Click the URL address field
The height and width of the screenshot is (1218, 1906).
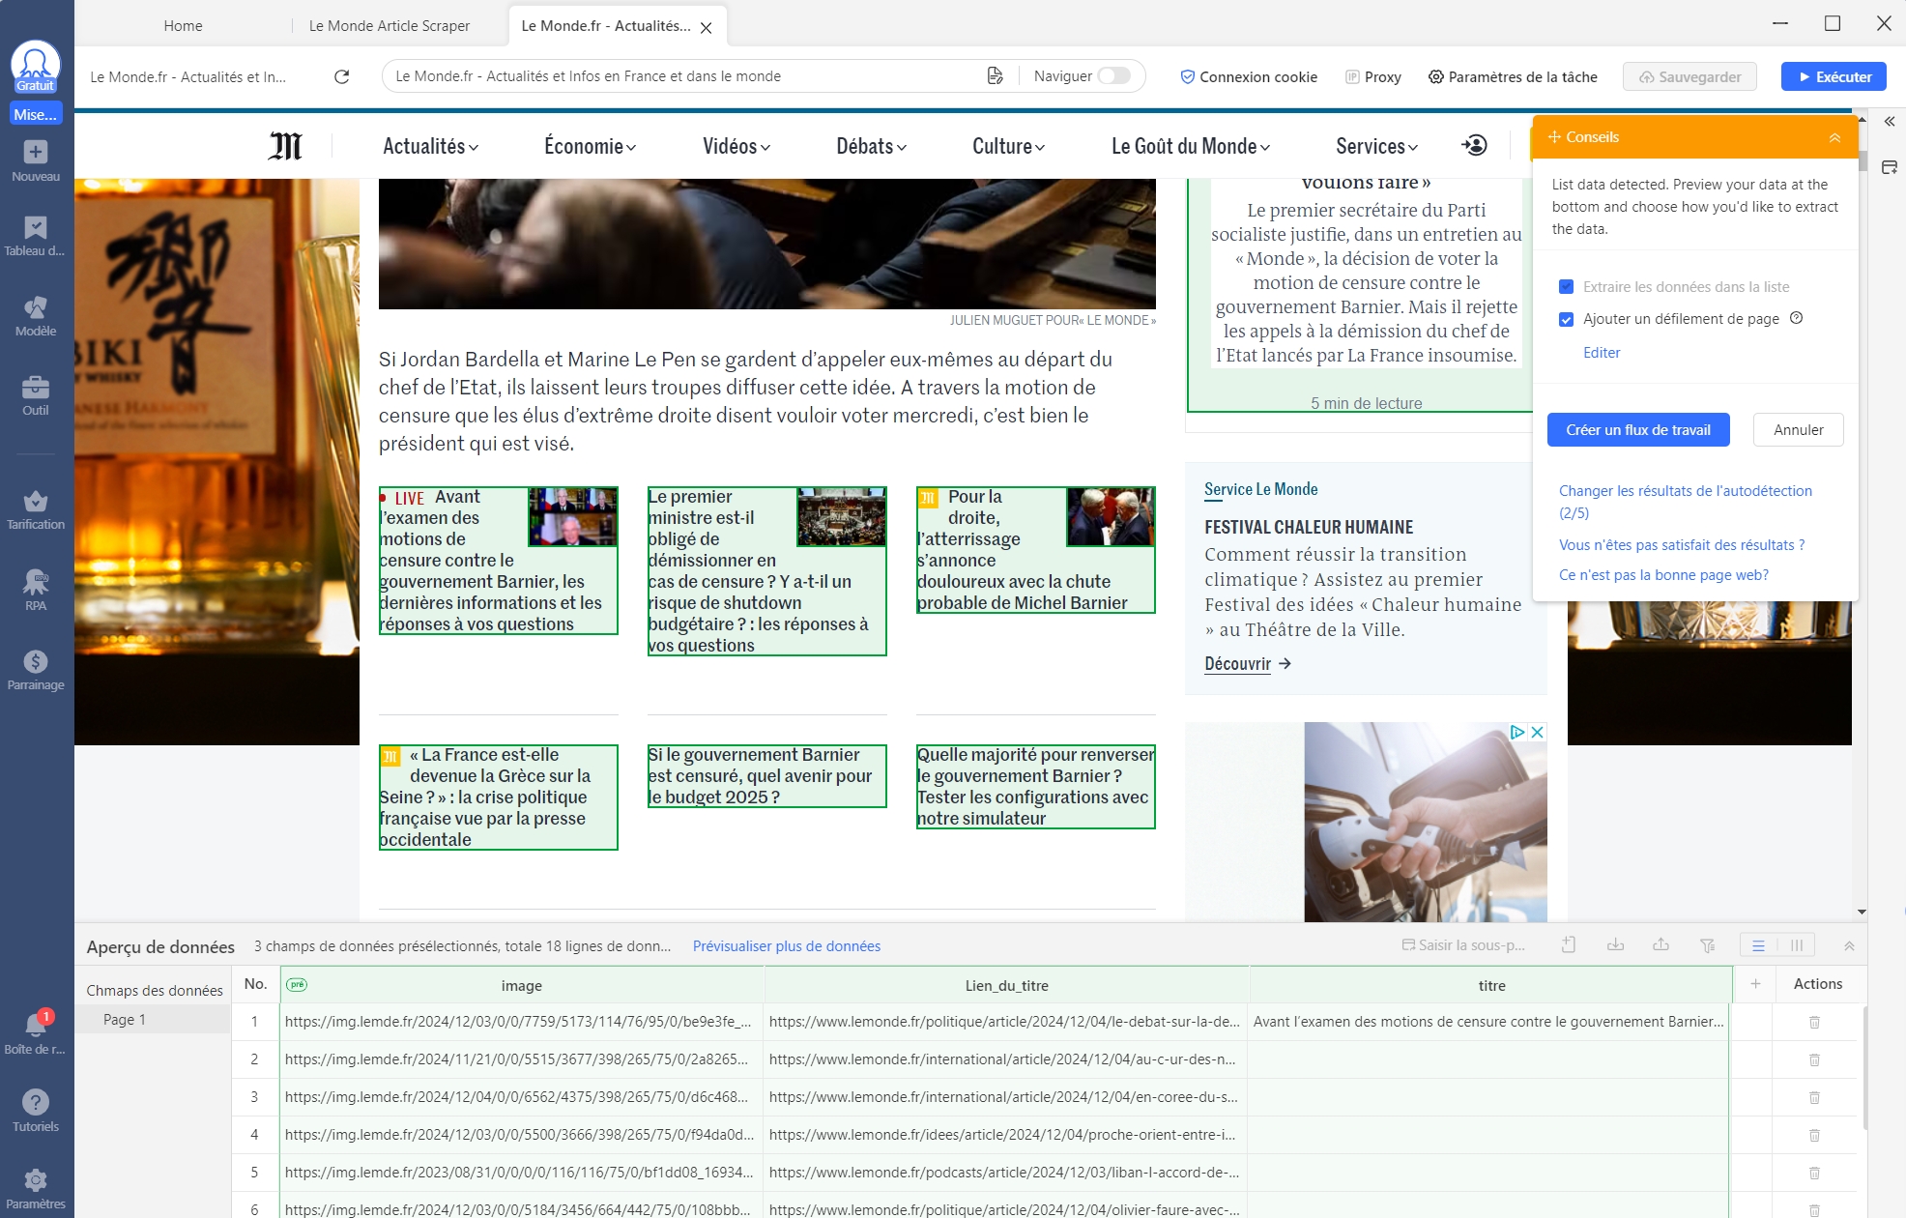click(677, 76)
